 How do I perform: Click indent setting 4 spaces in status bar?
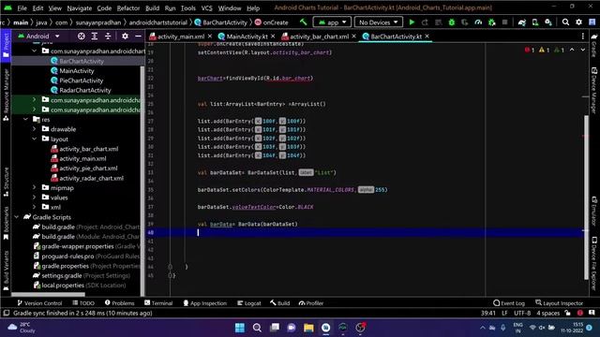tap(547, 313)
